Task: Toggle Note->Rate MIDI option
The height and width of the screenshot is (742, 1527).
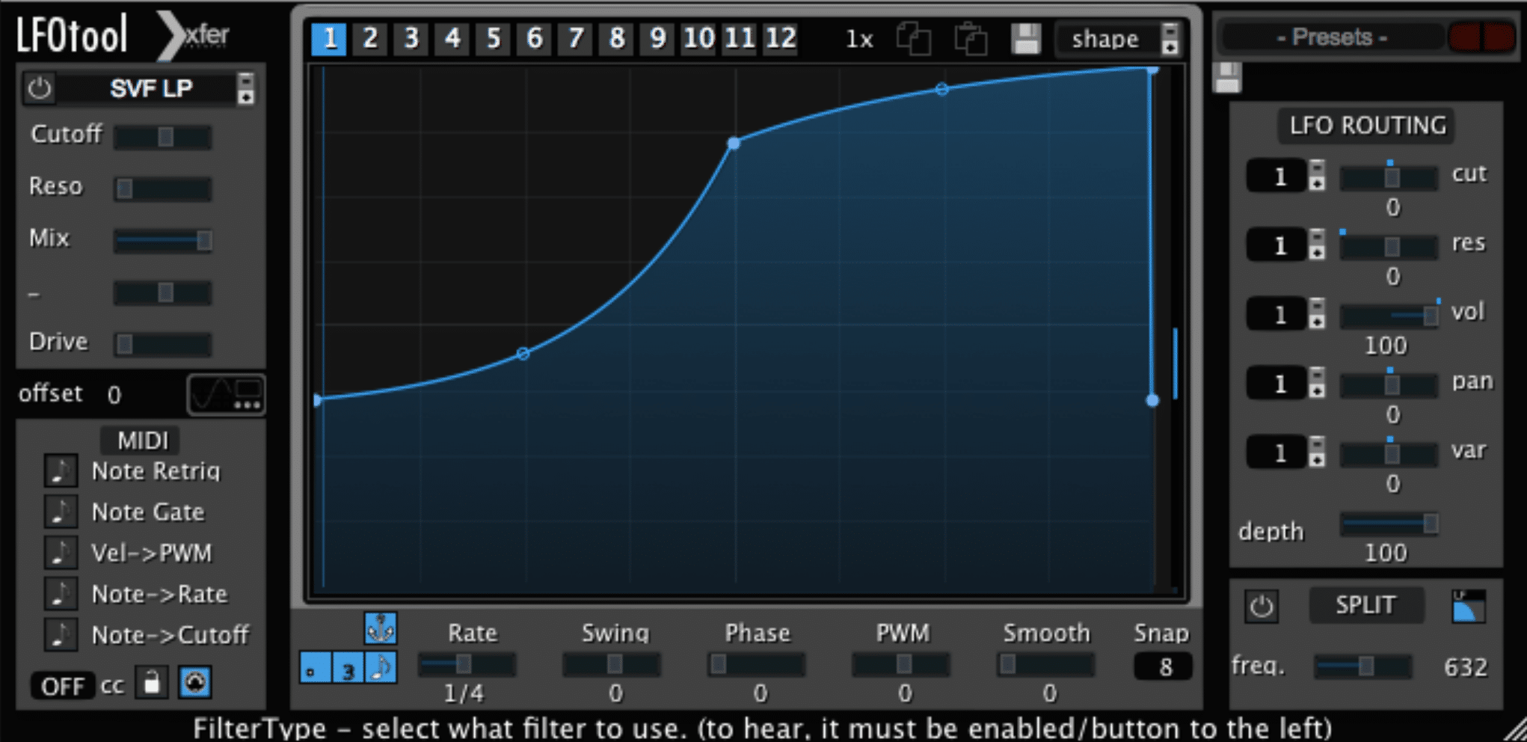Action: tap(61, 594)
